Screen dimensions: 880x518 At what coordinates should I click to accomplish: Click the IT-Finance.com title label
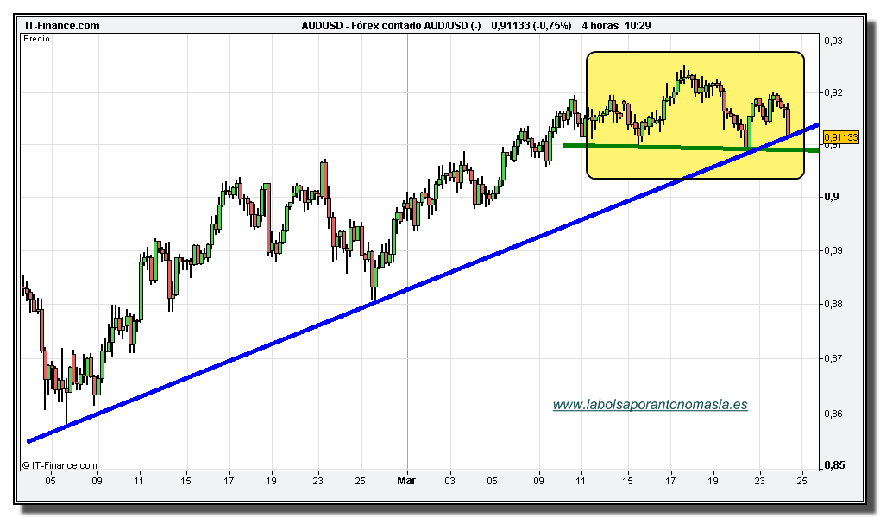click(x=62, y=26)
